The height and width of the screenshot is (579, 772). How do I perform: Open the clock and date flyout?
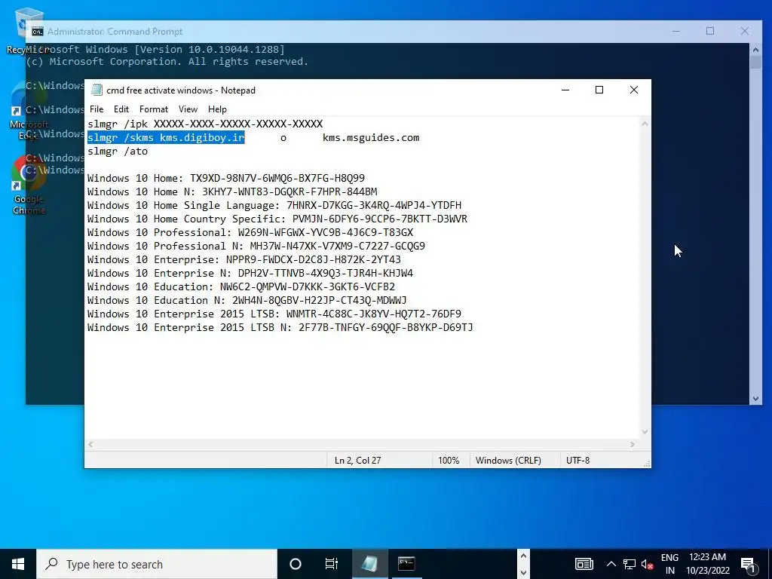click(707, 564)
